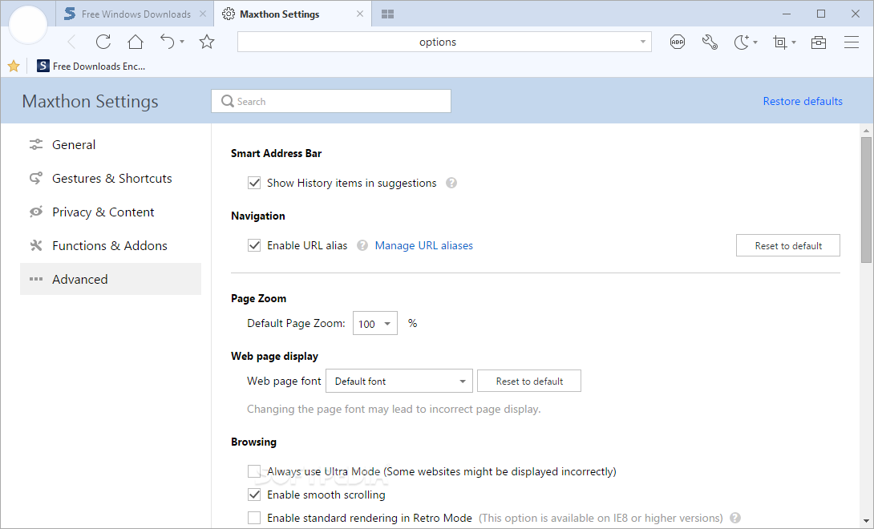Click help icon beside Retro Mode option

[735, 518]
